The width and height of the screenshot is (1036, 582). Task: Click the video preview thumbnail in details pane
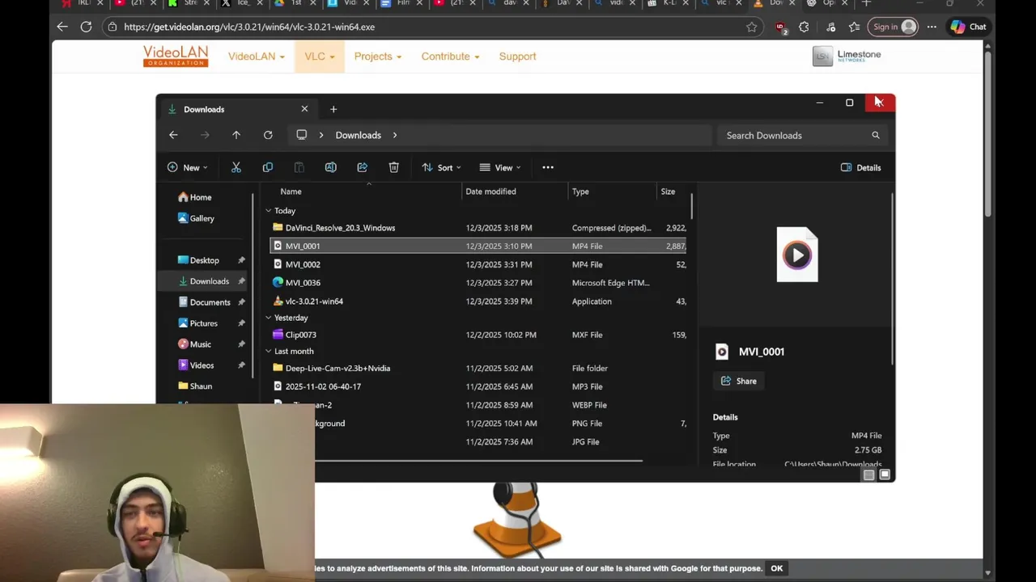pos(797,255)
